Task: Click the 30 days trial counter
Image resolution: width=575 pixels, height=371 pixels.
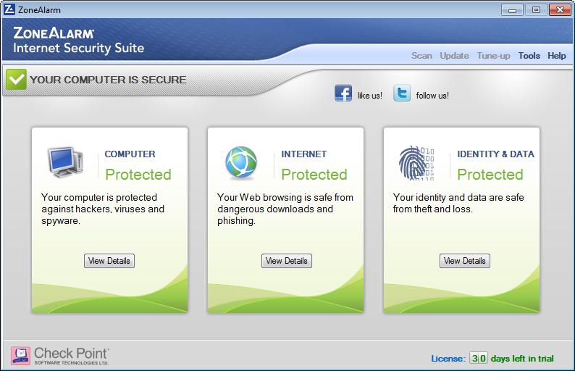Action: pyautogui.click(x=479, y=358)
